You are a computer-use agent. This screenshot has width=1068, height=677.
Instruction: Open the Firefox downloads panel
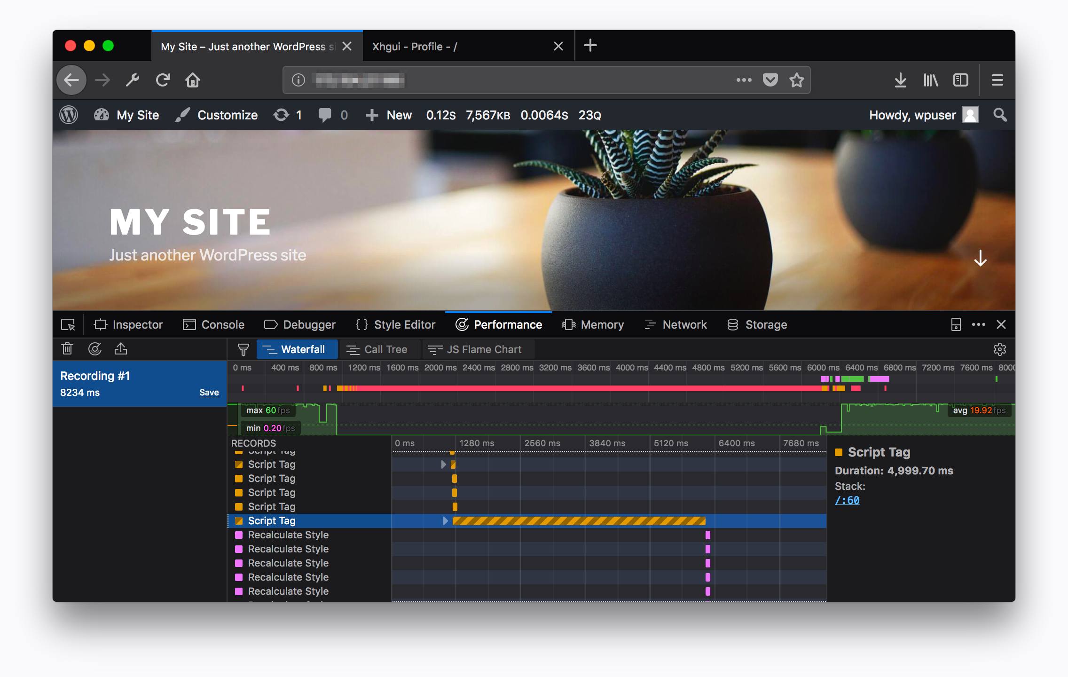tap(901, 80)
